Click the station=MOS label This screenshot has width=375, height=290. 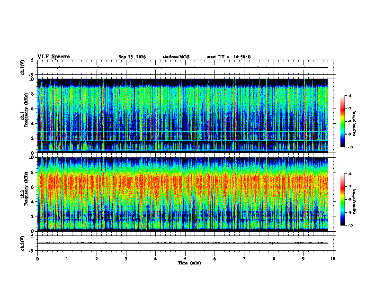pos(176,57)
